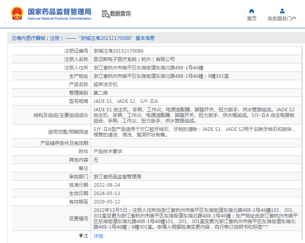305x243 pixels.
Task: Click model value JADE S1、JADE S2、SJY-ⅡA
Action: click(x=126, y=101)
